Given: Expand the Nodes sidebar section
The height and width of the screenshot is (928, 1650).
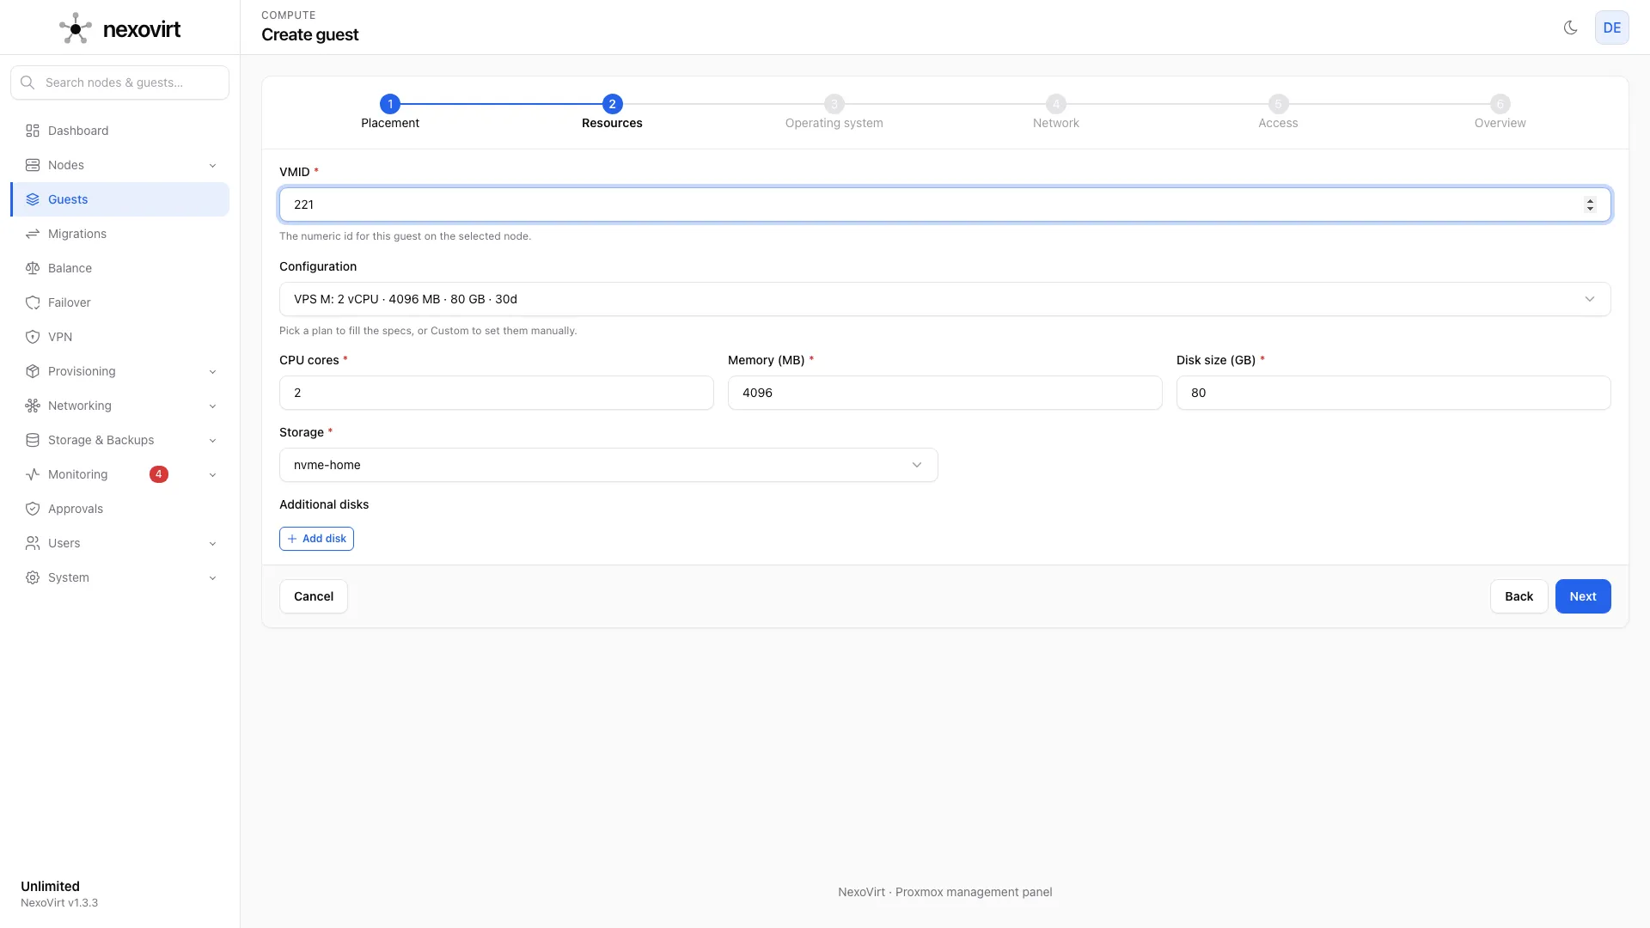Looking at the screenshot, I should pos(212,165).
